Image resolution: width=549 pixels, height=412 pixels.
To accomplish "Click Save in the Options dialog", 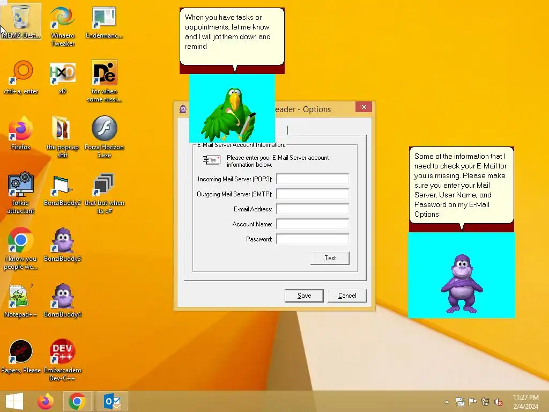I will [304, 296].
